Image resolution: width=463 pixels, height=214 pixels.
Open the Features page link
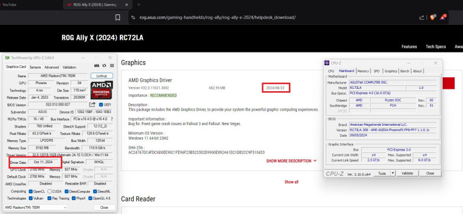pyautogui.click(x=409, y=47)
